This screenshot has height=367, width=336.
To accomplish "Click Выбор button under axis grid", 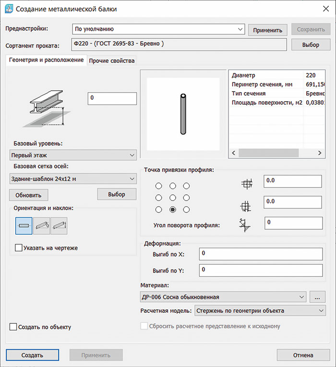I will [117, 194].
